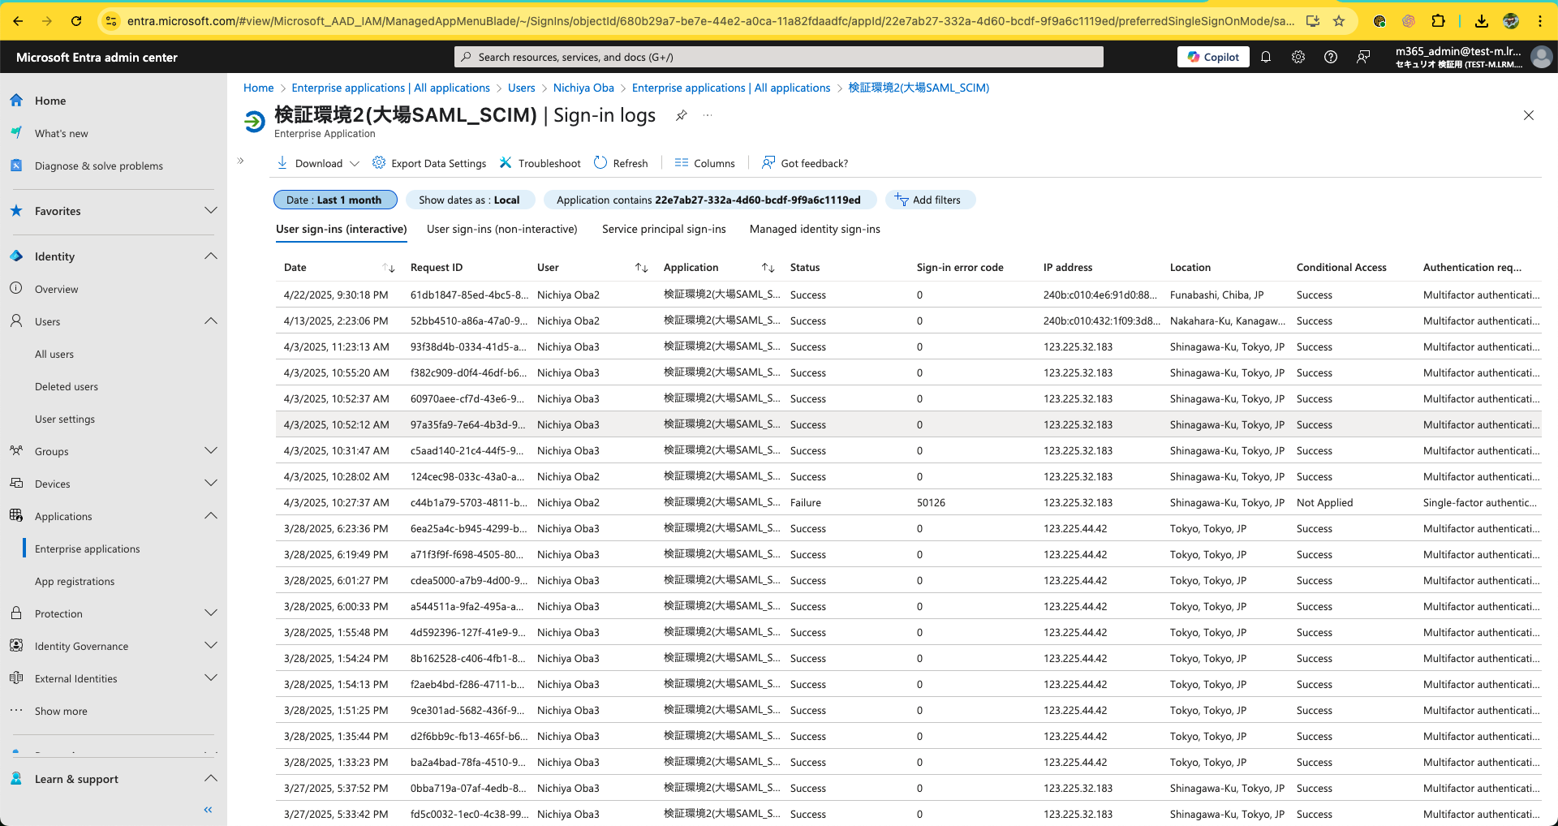Open All users in sidebar

point(54,354)
